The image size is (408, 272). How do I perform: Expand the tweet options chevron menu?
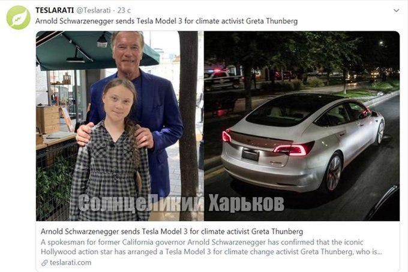[x=396, y=11]
